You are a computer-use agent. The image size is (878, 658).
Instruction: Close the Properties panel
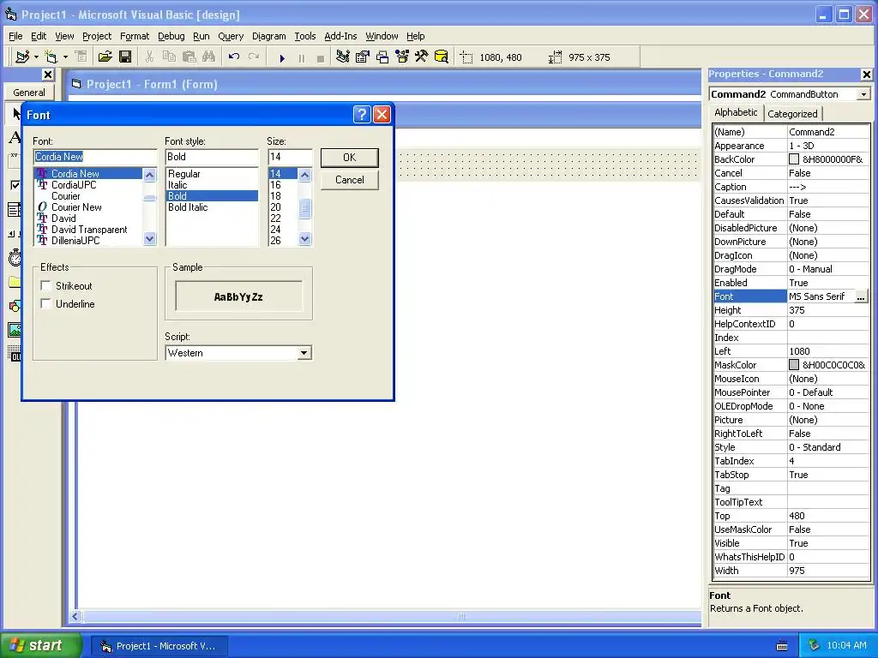(866, 74)
